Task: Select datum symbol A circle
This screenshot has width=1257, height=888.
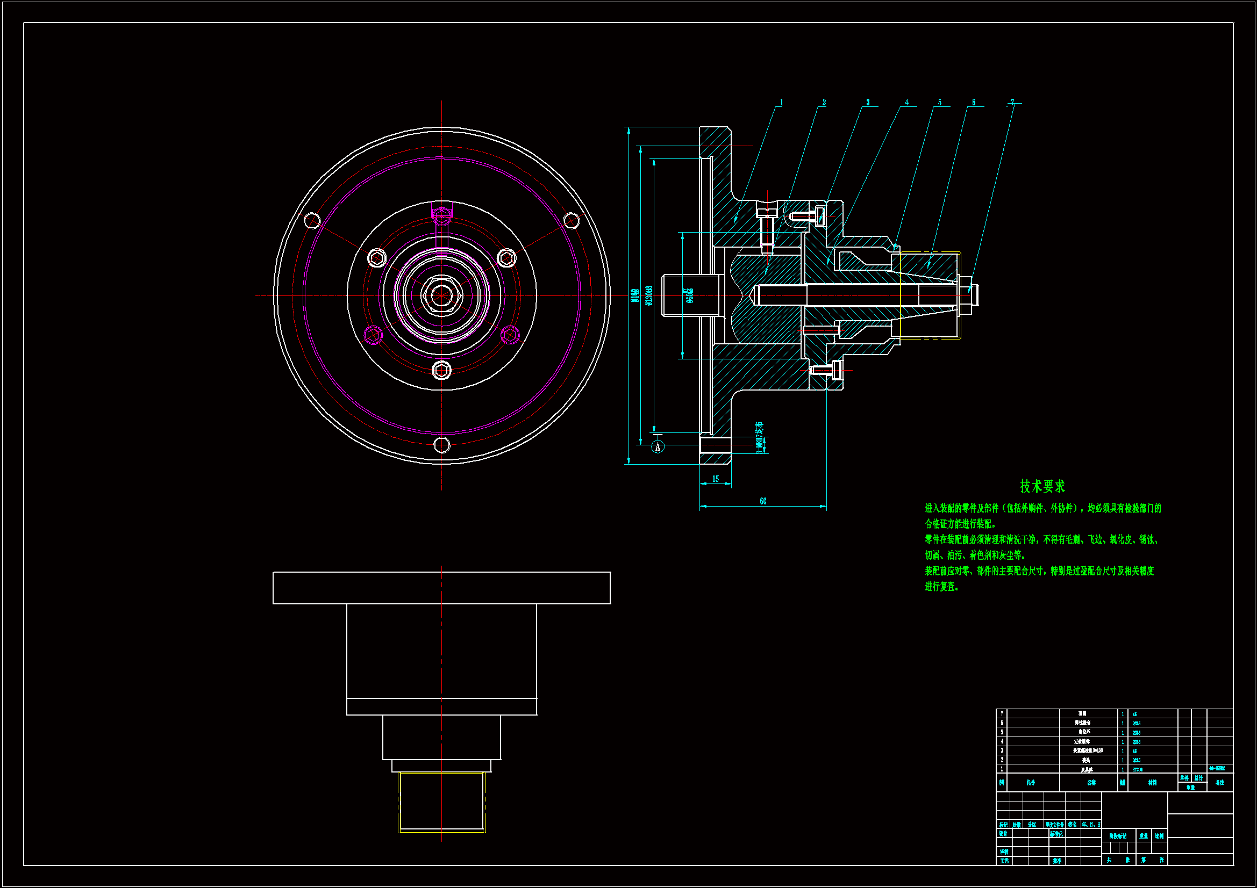Action: coord(658,447)
